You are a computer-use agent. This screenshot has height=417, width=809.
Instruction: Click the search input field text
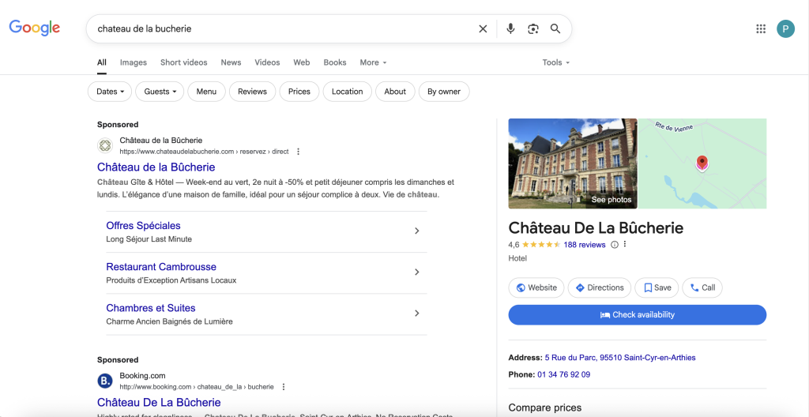145,29
